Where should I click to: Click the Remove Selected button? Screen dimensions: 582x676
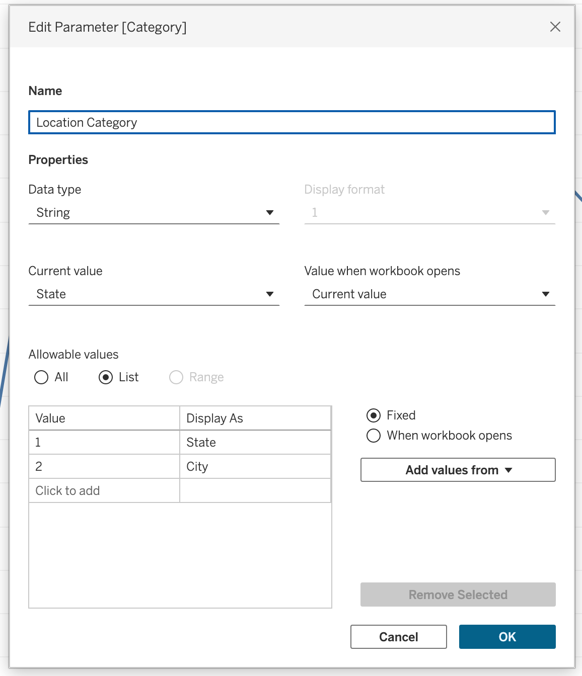[x=458, y=595]
